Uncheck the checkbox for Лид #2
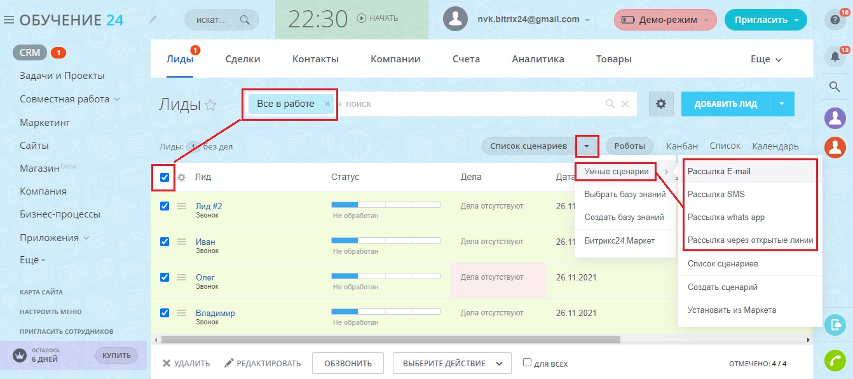The height and width of the screenshot is (379, 853). click(x=165, y=206)
